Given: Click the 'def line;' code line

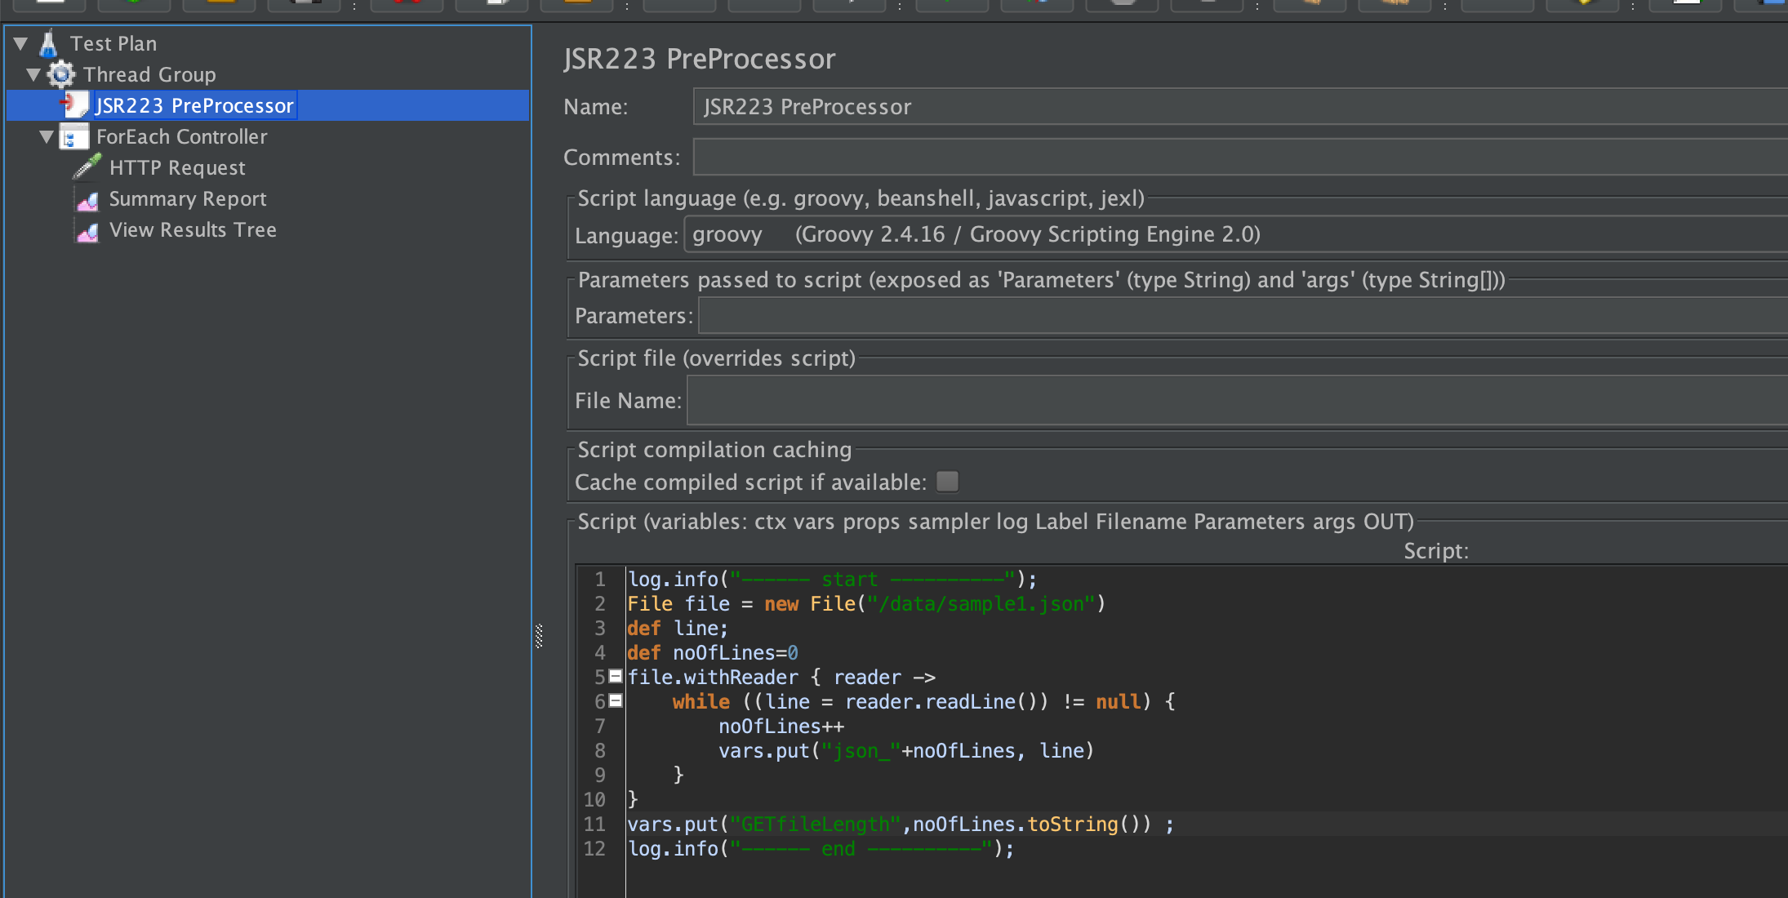Looking at the screenshot, I should coord(677,629).
